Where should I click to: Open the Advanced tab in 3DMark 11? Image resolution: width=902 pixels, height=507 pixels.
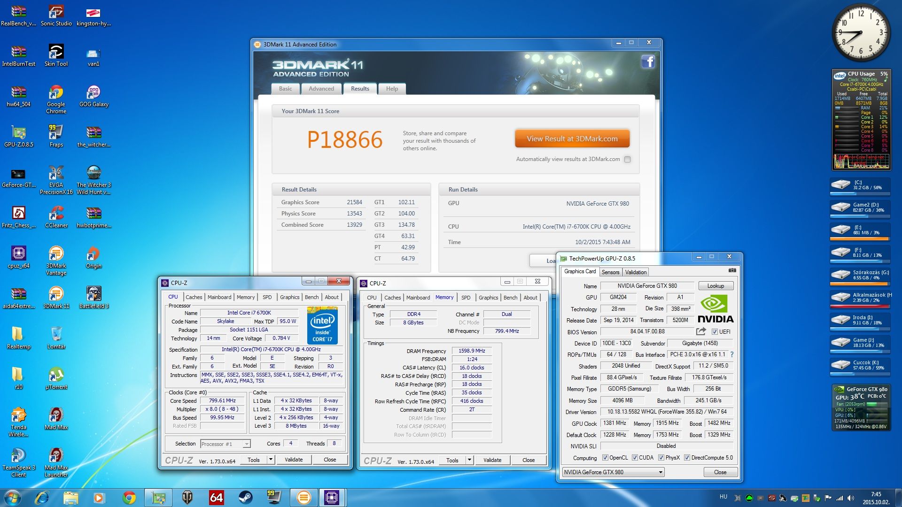click(x=321, y=89)
